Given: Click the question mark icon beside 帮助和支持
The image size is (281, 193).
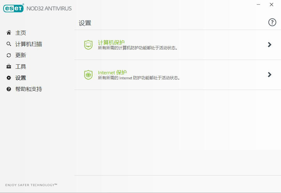Looking at the screenshot, I should click(x=9, y=89).
